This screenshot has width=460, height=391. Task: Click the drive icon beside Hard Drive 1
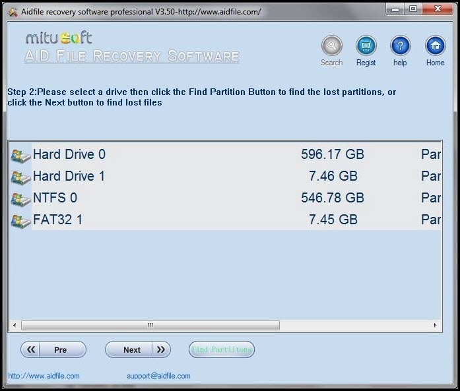point(20,177)
